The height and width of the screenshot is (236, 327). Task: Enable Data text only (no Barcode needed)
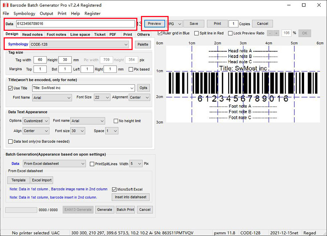[11, 141]
